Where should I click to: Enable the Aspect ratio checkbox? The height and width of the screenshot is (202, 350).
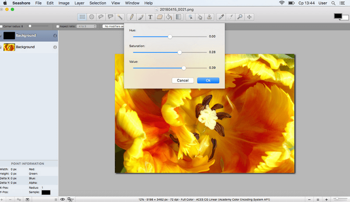[58, 27]
